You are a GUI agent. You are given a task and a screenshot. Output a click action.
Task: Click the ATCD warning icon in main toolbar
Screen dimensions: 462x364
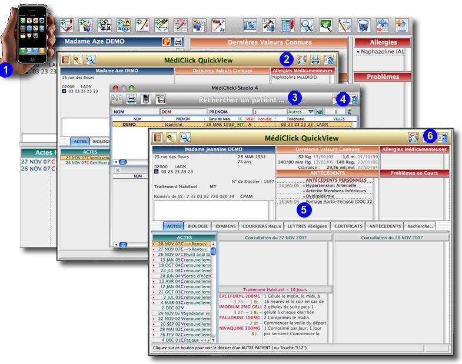coord(124,25)
